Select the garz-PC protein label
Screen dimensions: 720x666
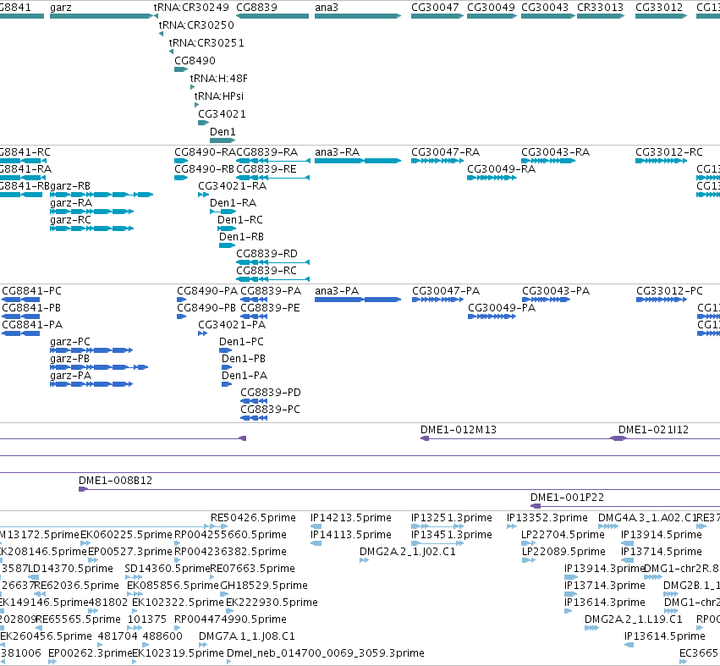pos(69,342)
